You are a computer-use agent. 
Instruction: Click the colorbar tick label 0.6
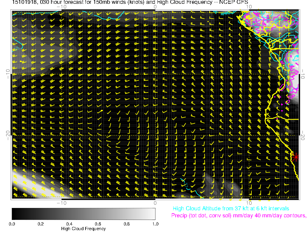98,224
